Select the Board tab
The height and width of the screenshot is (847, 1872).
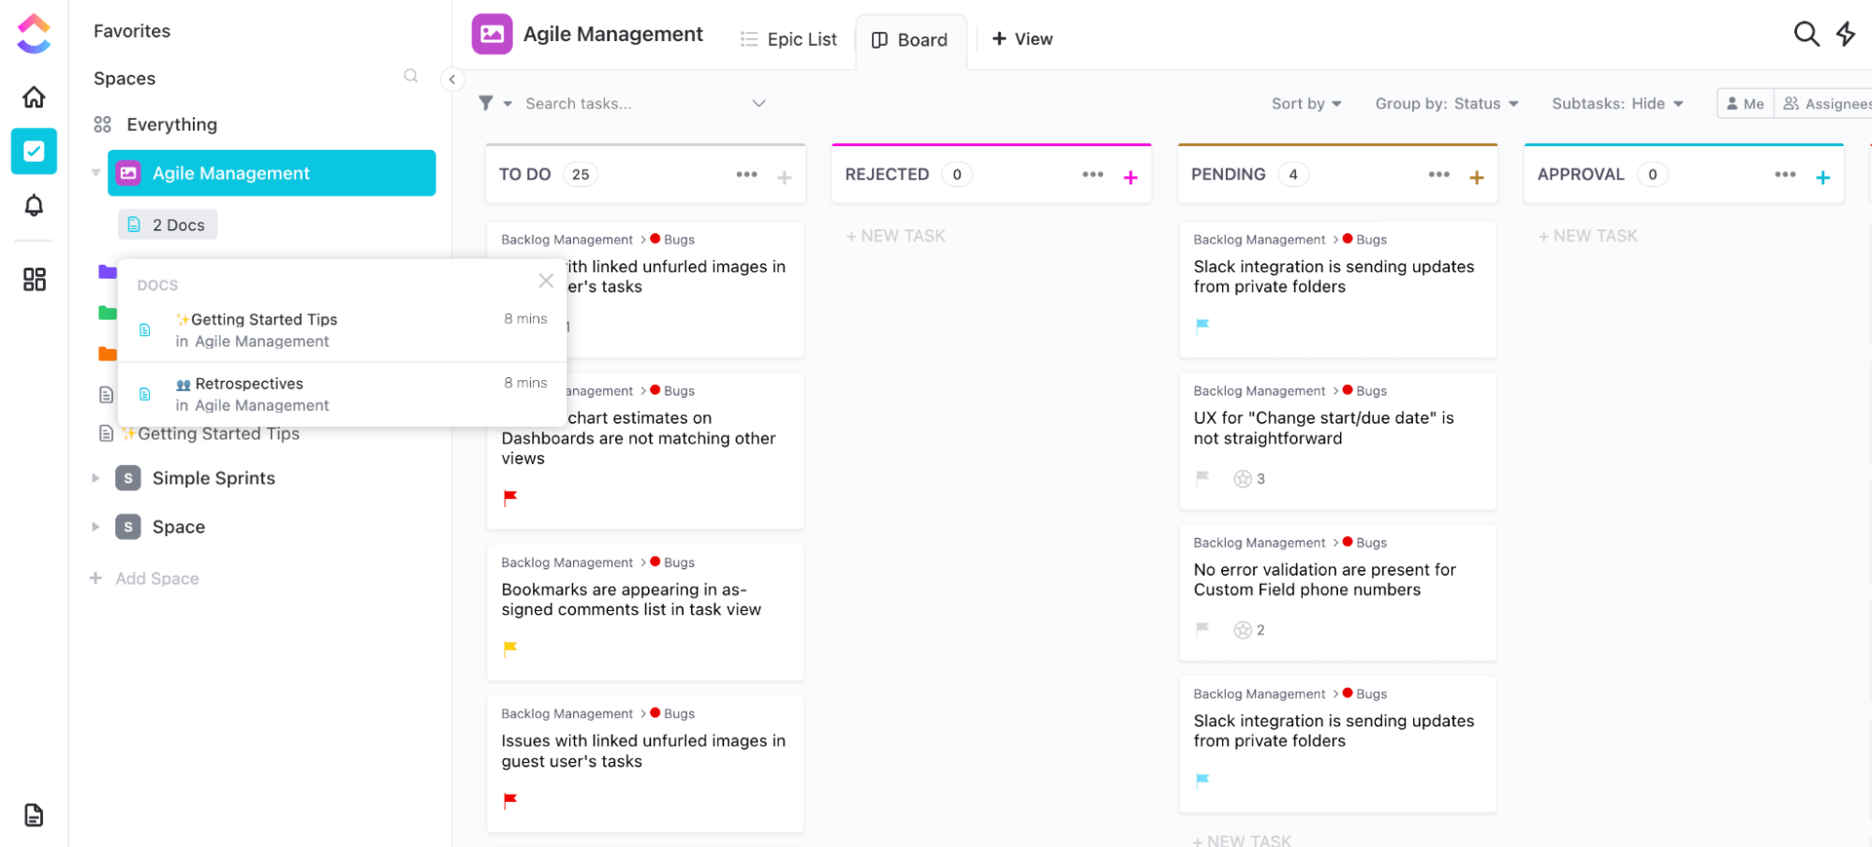pyautogui.click(x=910, y=40)
